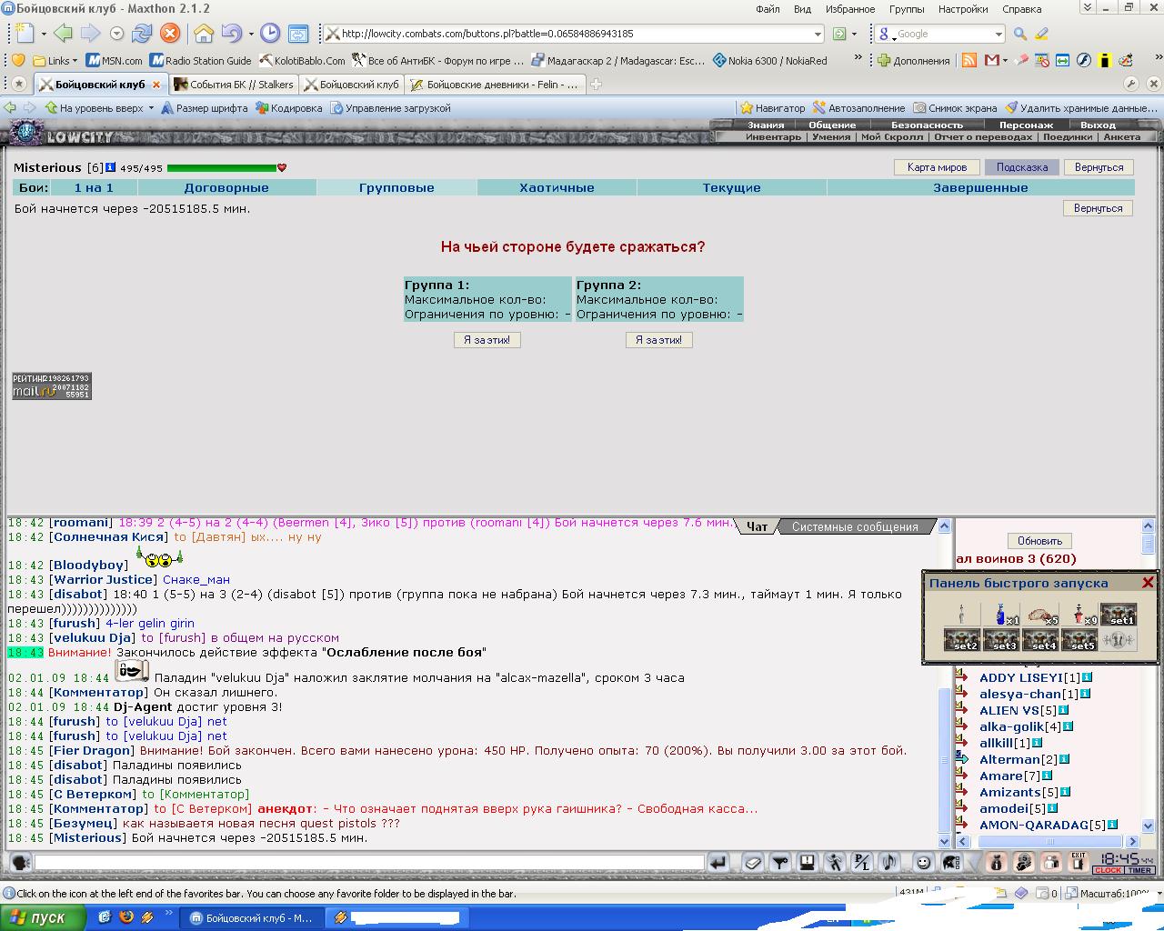Use the blue potion x1 quick slot
The height and width of the screenshot is (931, 1164).
(1002, 615)
